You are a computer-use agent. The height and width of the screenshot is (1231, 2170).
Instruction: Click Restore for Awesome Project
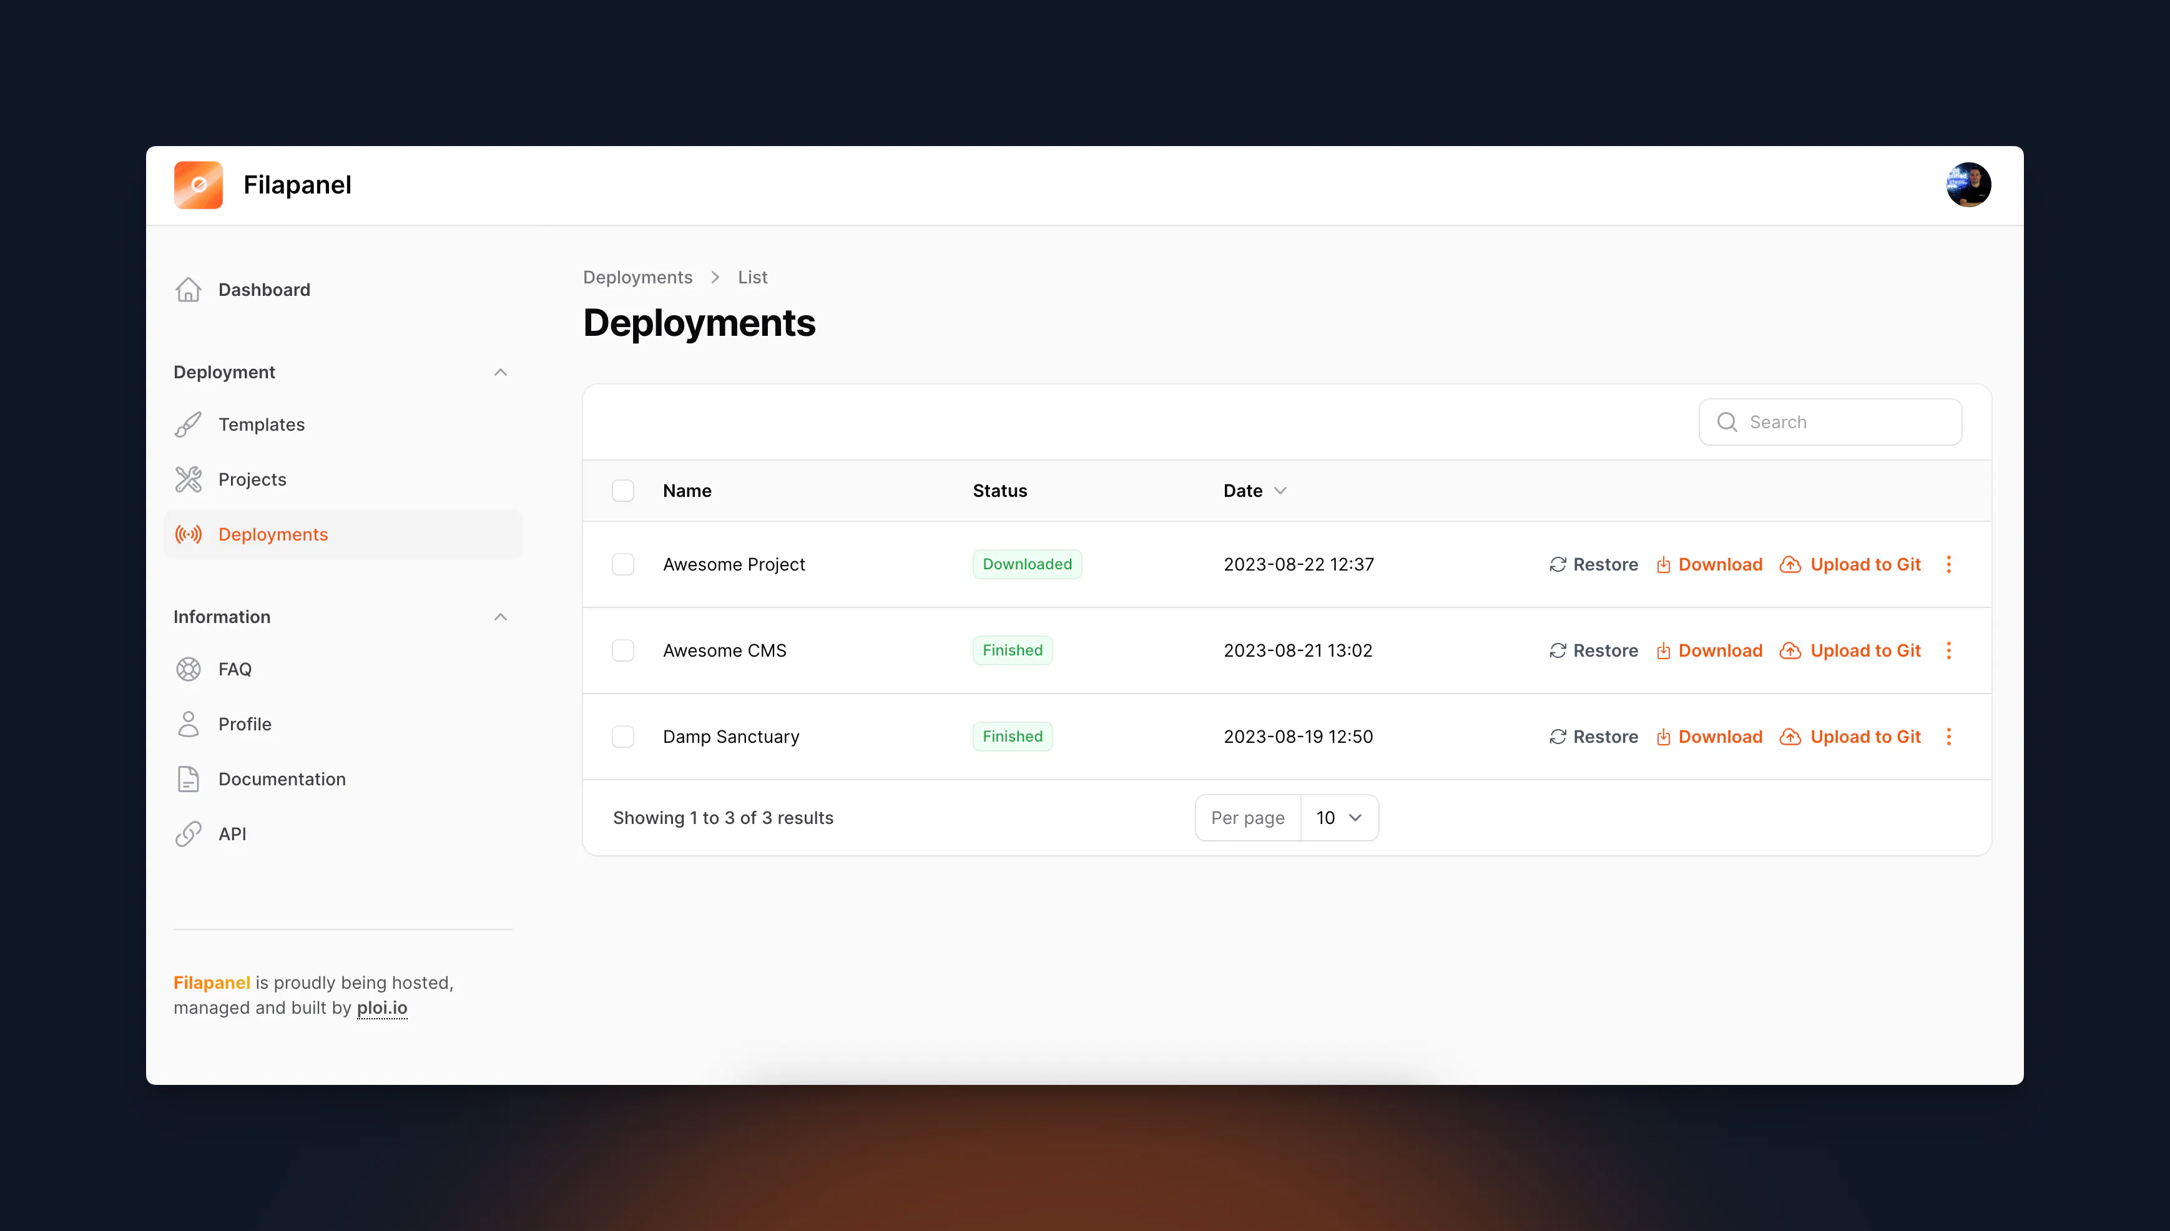coord(1593,565)
